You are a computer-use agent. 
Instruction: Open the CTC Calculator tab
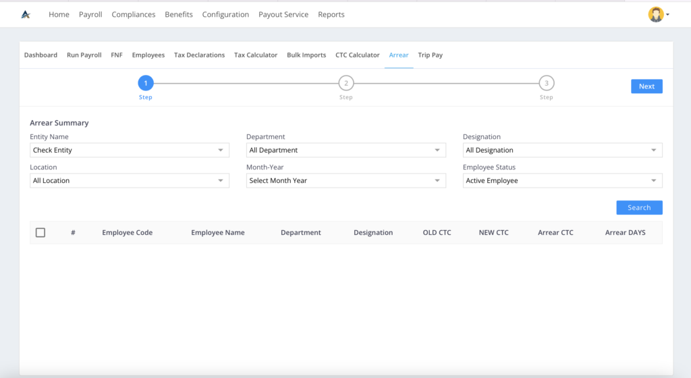coord(358,55)
